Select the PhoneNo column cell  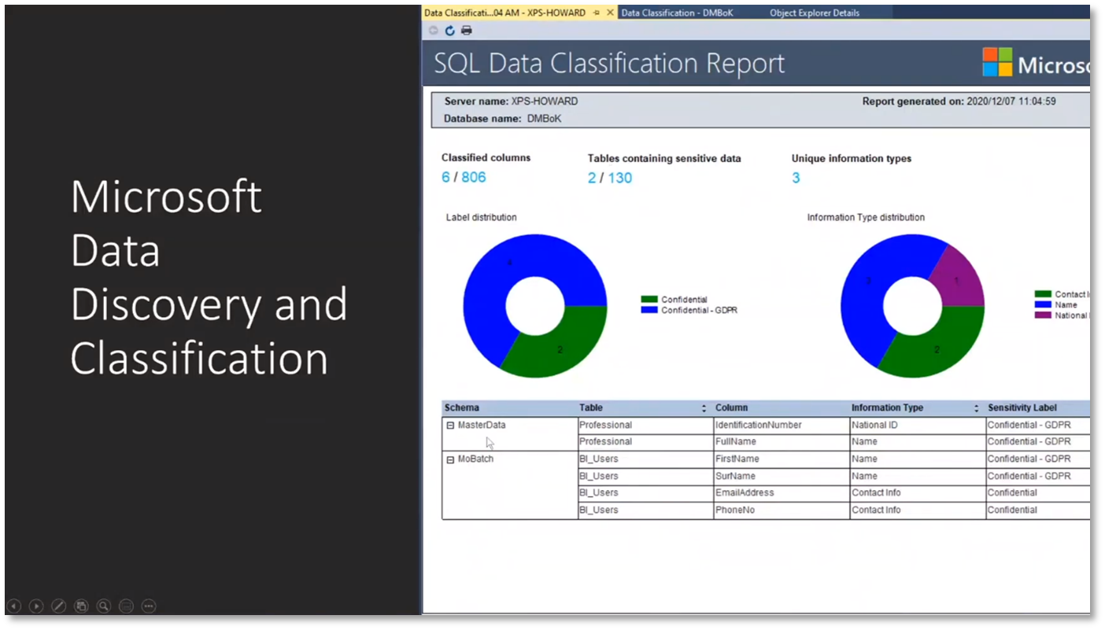(x=782, y=510)
